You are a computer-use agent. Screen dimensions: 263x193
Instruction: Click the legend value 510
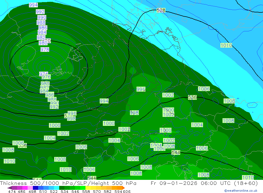coord(43,191)
